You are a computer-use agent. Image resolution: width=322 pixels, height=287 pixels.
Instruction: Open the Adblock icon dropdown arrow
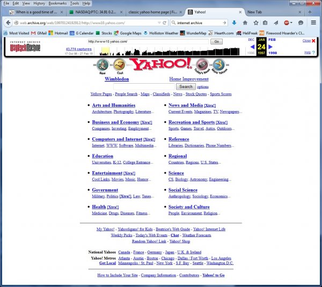291,23
